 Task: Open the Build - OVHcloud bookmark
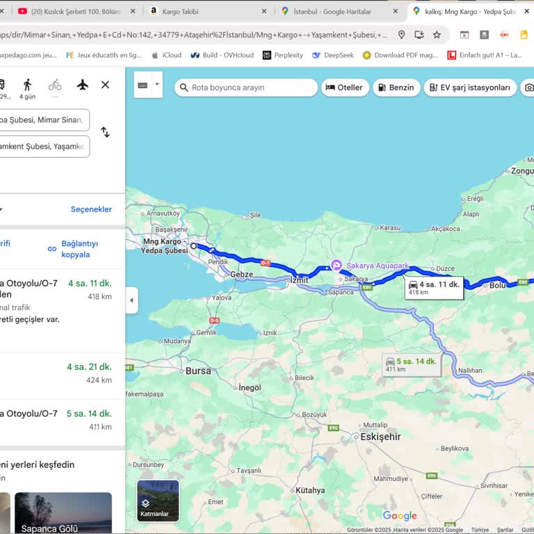tap(222, 55)
